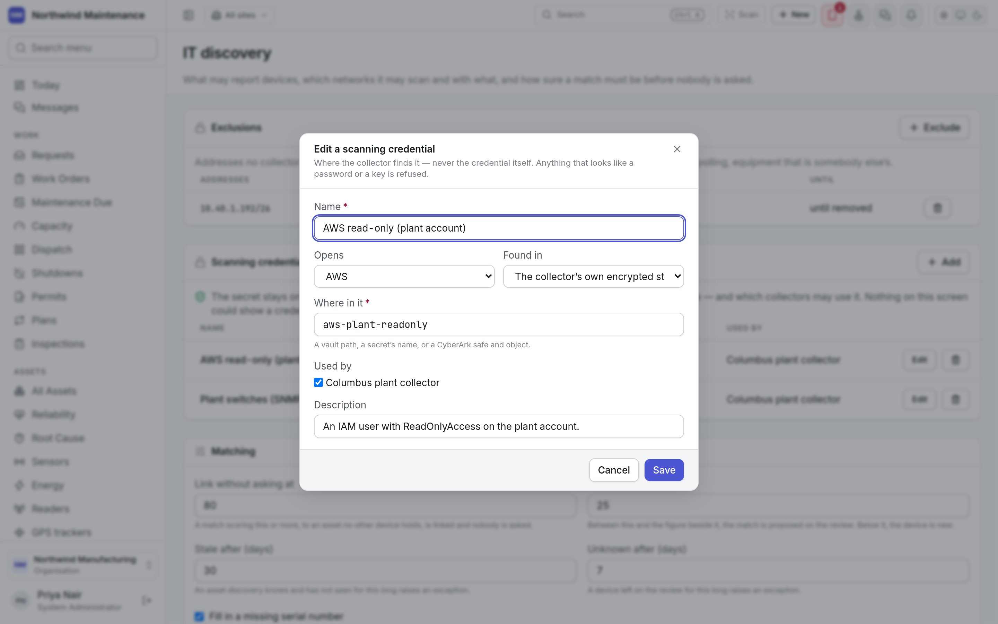This screenshot has height=624, width=998.
Task: Open Maintenance Due in the sidebar
Action: (x=82, y=203)
